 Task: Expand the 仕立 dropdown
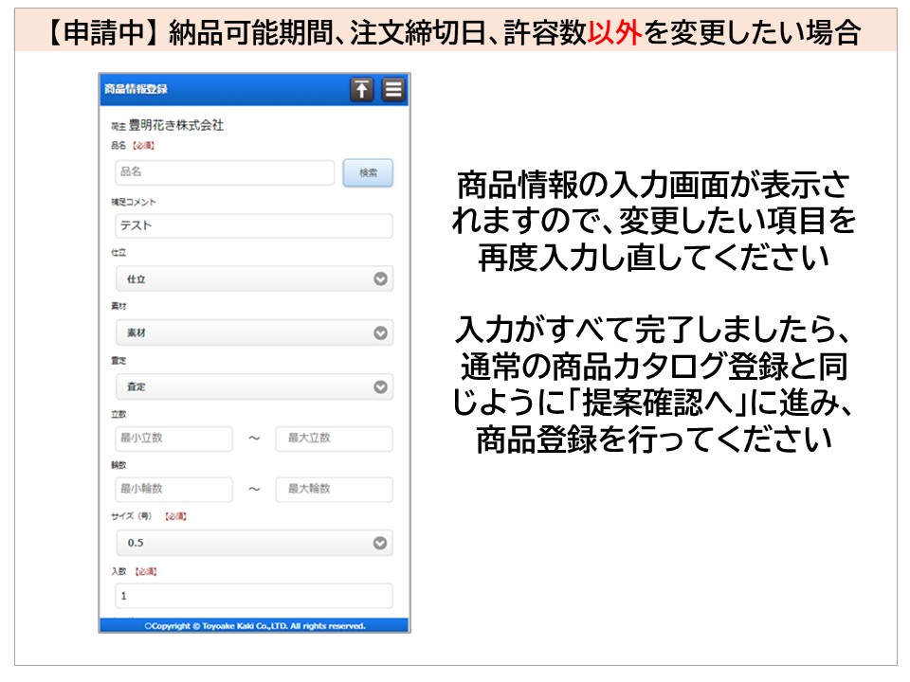tap(252, 278)
